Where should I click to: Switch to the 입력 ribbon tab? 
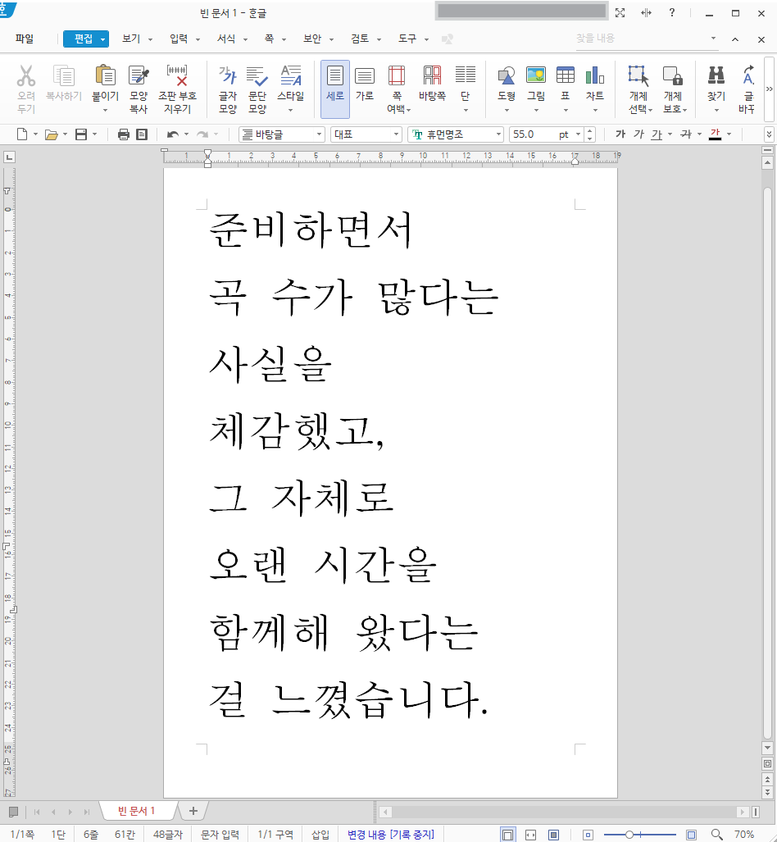point(179,39)
